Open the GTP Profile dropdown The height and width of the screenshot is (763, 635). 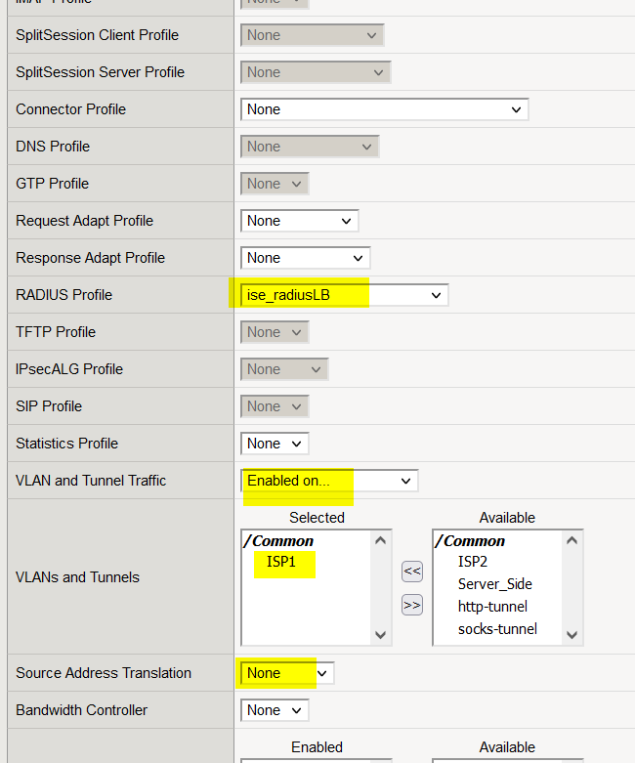pyautogui.click(x=275, y=184)
